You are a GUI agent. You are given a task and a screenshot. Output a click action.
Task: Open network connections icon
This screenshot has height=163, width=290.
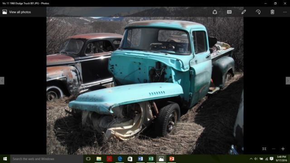point(266,159)
